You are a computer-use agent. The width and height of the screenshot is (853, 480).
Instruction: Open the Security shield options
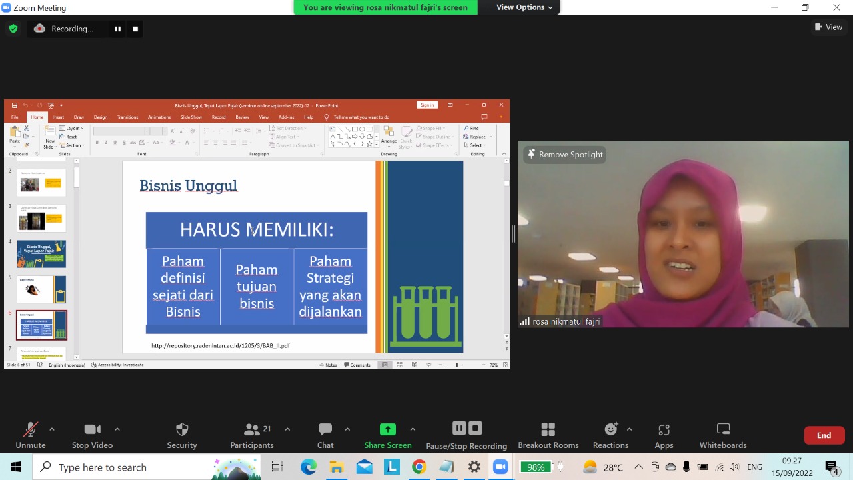pyautogui.click(x=181, y=435)
